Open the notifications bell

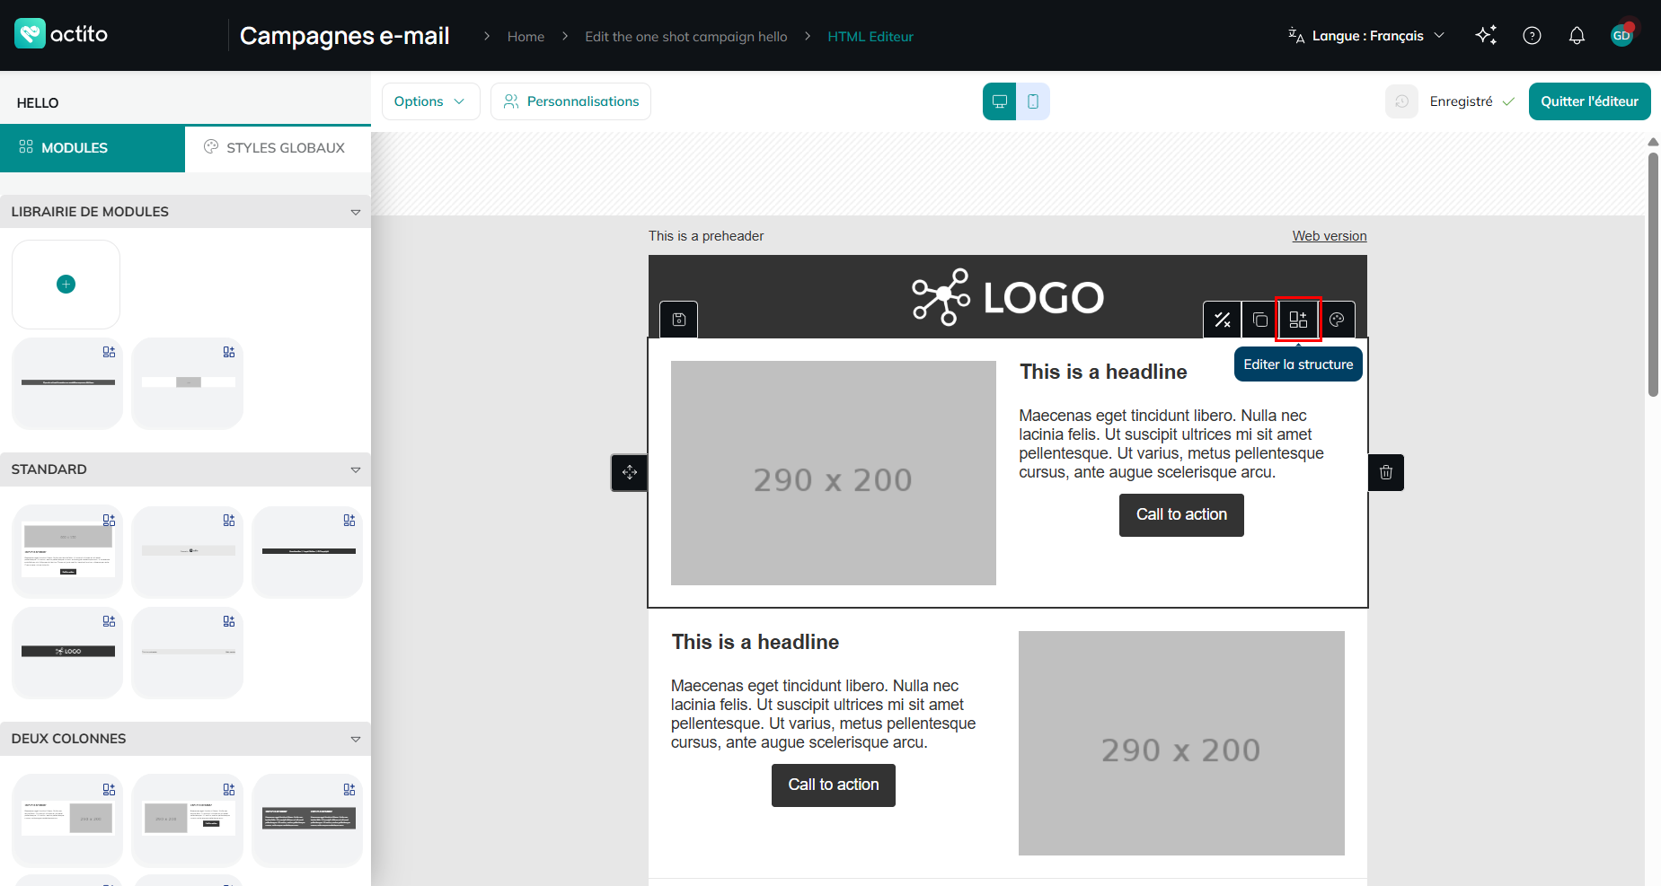[x=1577, y=35]
